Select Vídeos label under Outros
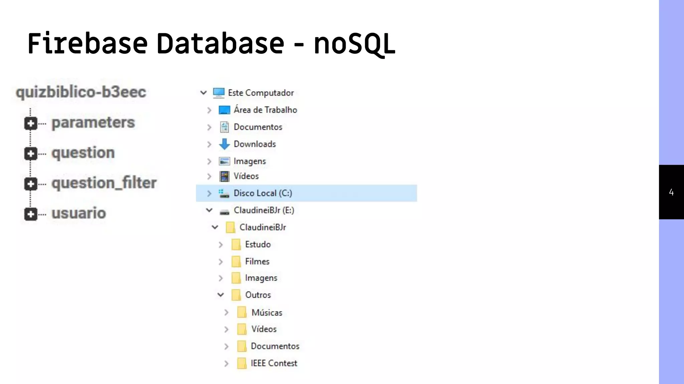Viewport: 684px width, 384px height. (x=264, y=329)
